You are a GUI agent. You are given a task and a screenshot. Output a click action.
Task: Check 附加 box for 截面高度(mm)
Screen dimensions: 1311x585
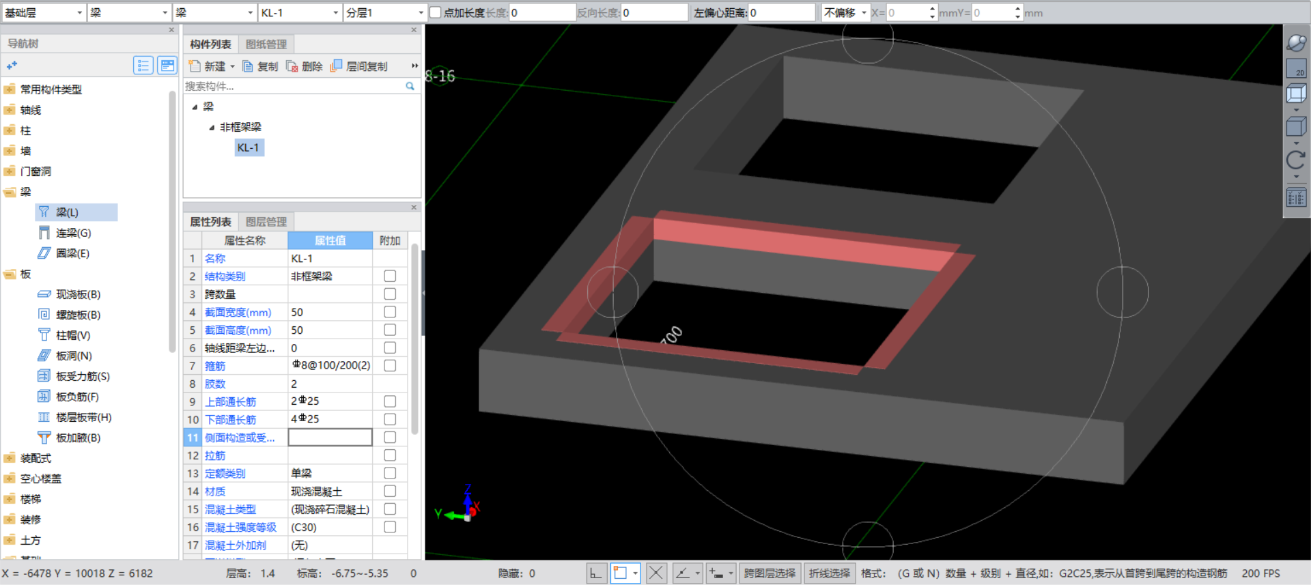(390, 330)
